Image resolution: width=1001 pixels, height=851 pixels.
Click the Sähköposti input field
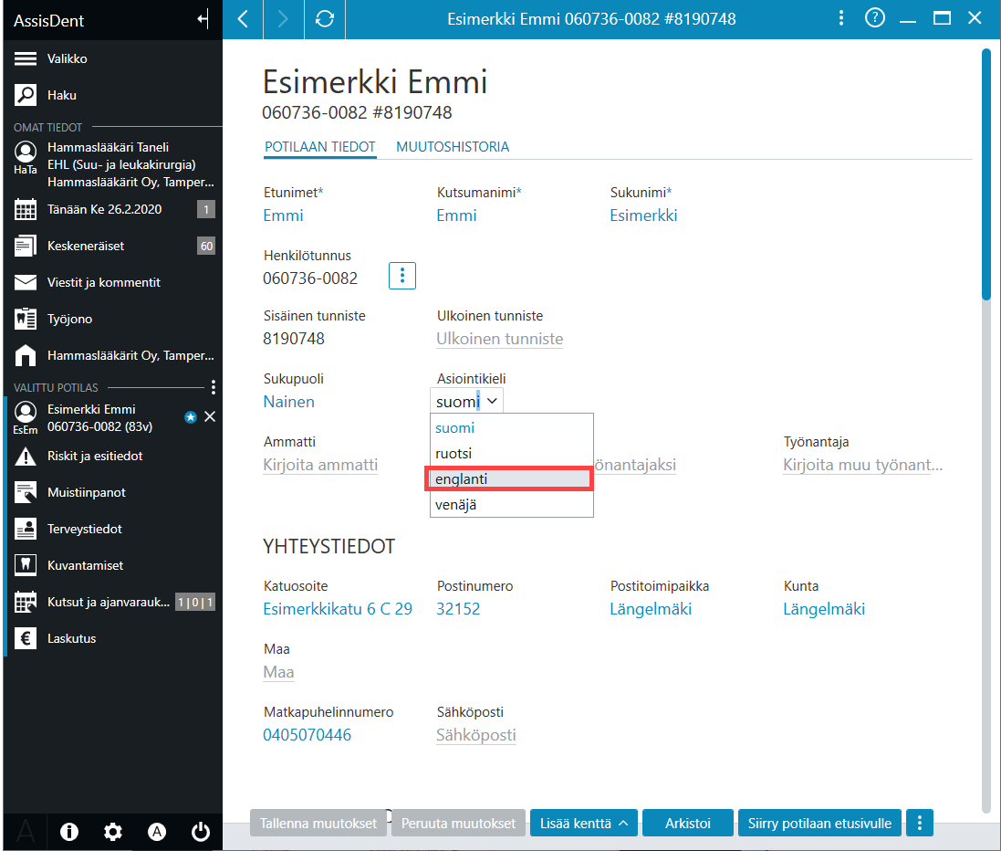point(476,735)
